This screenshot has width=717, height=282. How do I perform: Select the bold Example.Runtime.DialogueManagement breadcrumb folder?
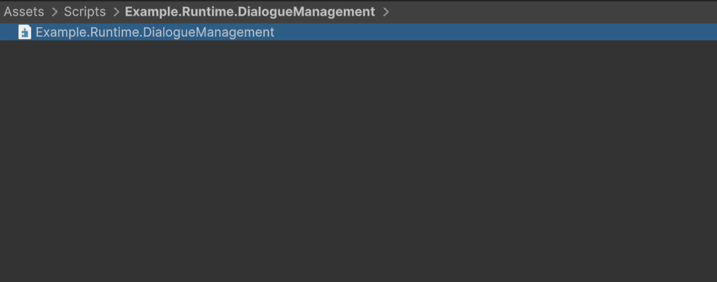(250, 12)
